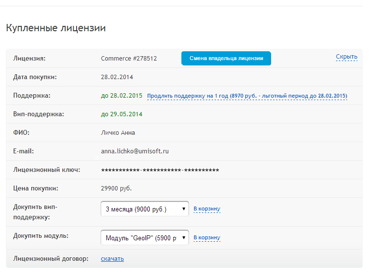Click the "Докупить модуль:" label
Screen dimensions: 374x272
[x=41, y=236]
